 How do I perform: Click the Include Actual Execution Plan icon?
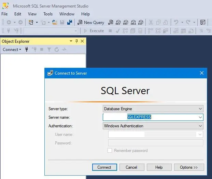pyautogui.click(x=150, y=31)
